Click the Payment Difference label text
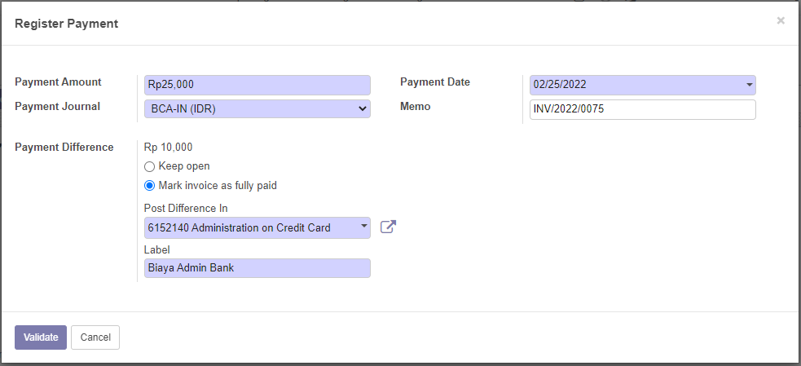 tap(64, 148)
